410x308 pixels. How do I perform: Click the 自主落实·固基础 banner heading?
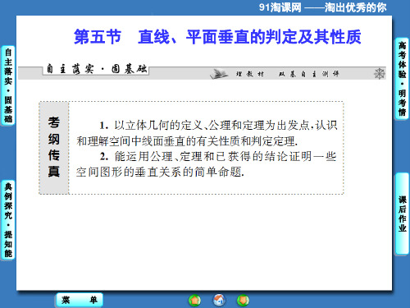(x=97, y=69)
